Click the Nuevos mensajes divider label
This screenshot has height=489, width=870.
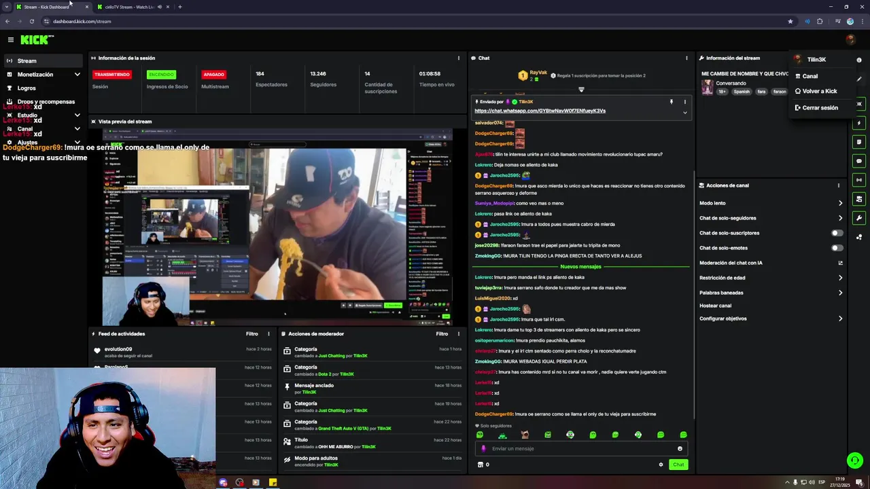[580, 267]
